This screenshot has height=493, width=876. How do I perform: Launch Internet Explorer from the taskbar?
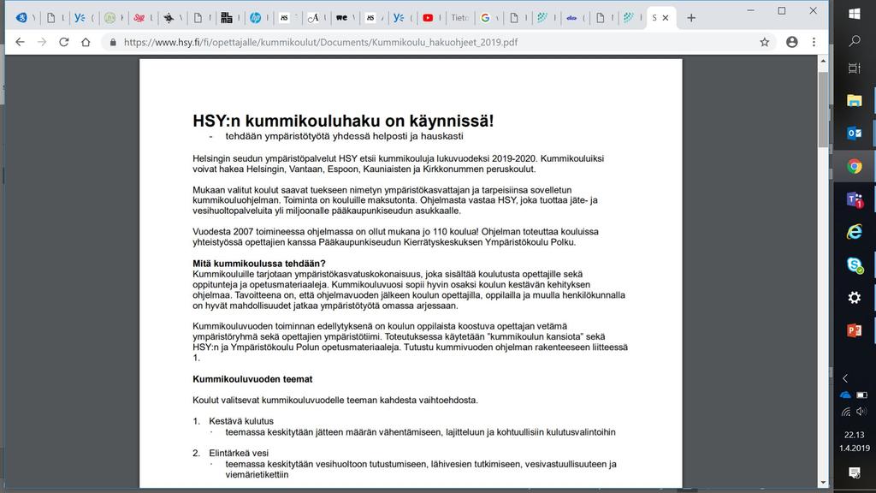[855, 231]
